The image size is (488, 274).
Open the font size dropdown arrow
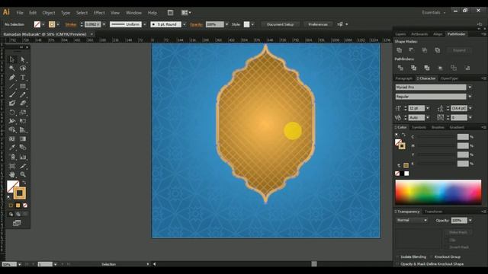428,108
